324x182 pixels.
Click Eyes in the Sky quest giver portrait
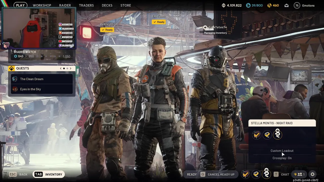(x=15, y=89)
